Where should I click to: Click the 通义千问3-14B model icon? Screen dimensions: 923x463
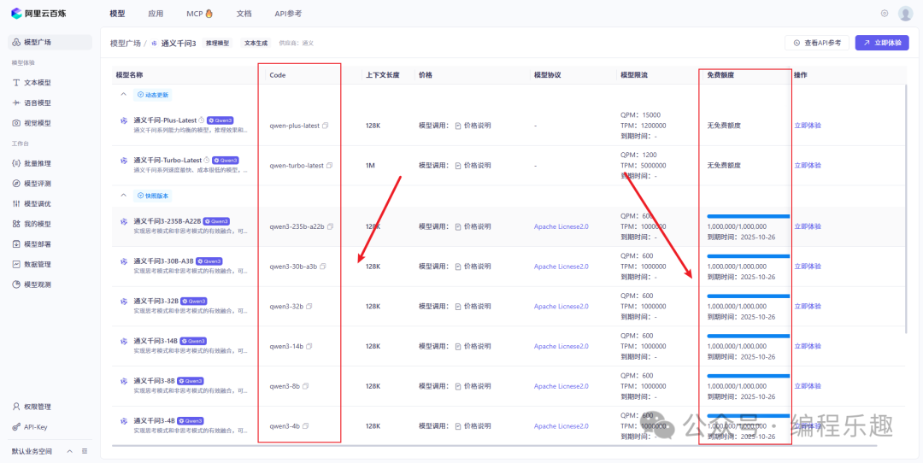click(124, 341)
